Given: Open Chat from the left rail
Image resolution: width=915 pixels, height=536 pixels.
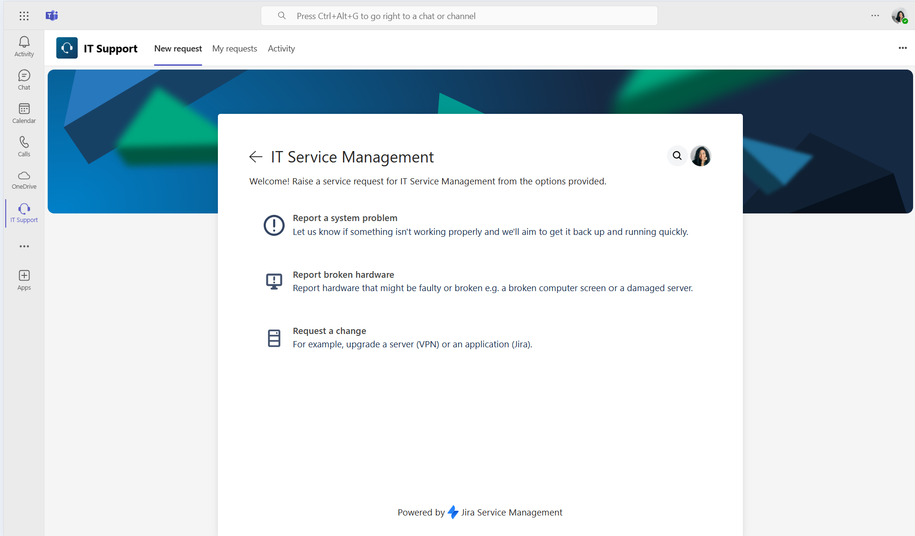Looking at the screenshot, I should (x=24, y=80).
